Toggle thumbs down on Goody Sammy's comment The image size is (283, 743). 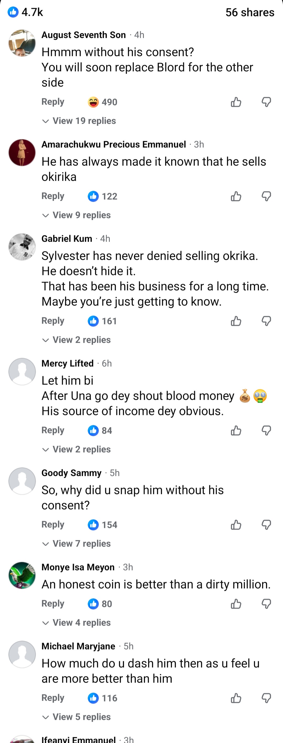pos(266,525)
